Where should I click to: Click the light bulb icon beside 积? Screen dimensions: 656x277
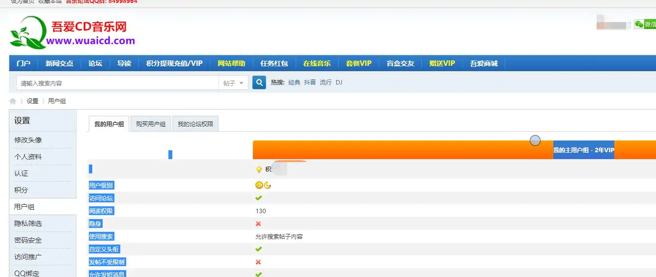pos(259,169)
